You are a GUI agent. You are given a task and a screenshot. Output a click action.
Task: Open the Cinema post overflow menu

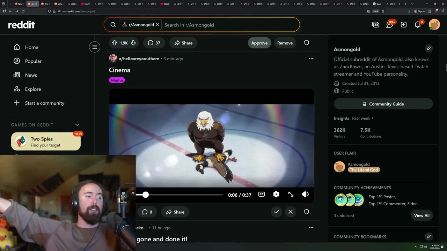311,59
